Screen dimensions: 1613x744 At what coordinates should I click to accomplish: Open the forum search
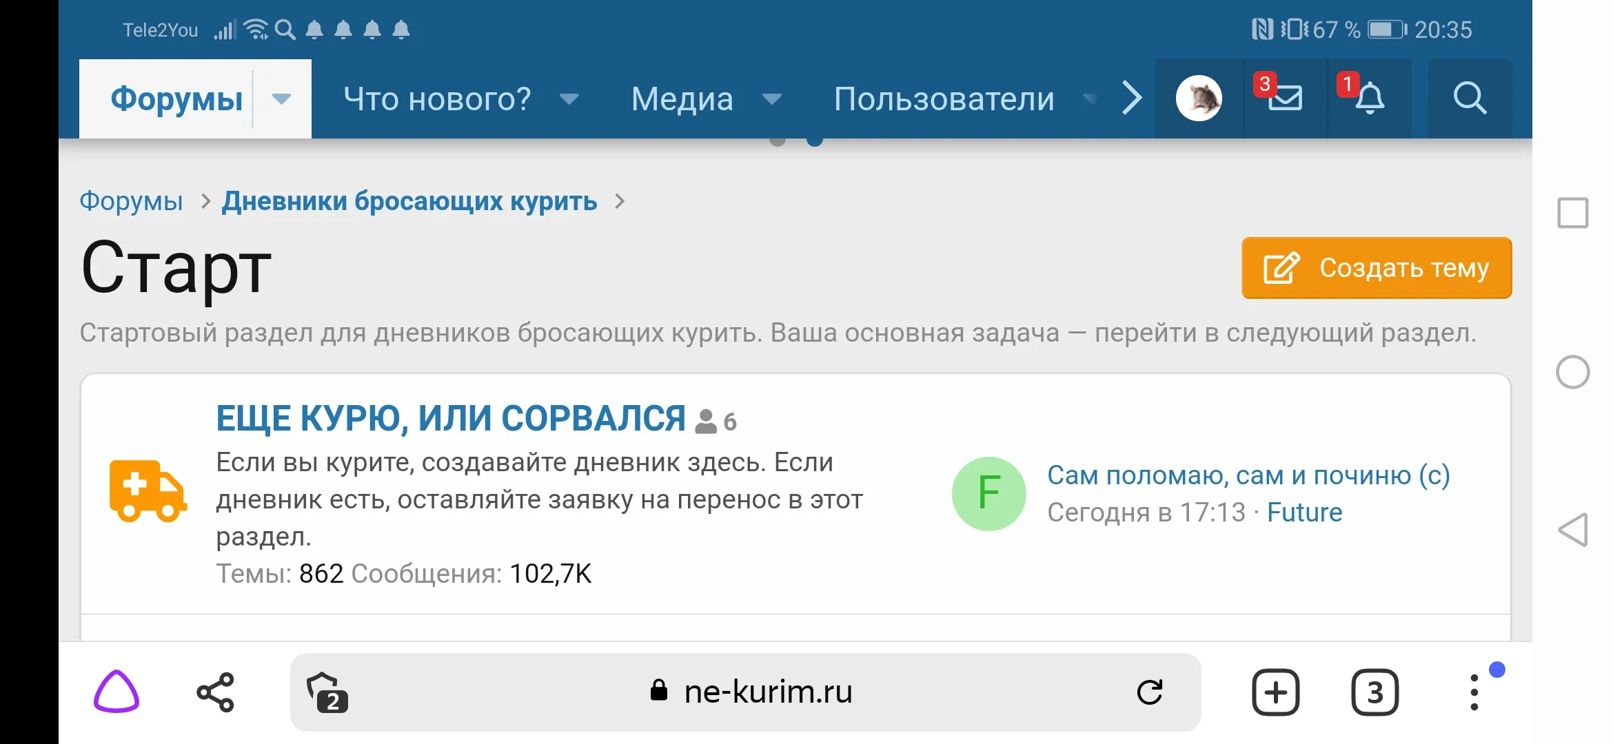1469,99
